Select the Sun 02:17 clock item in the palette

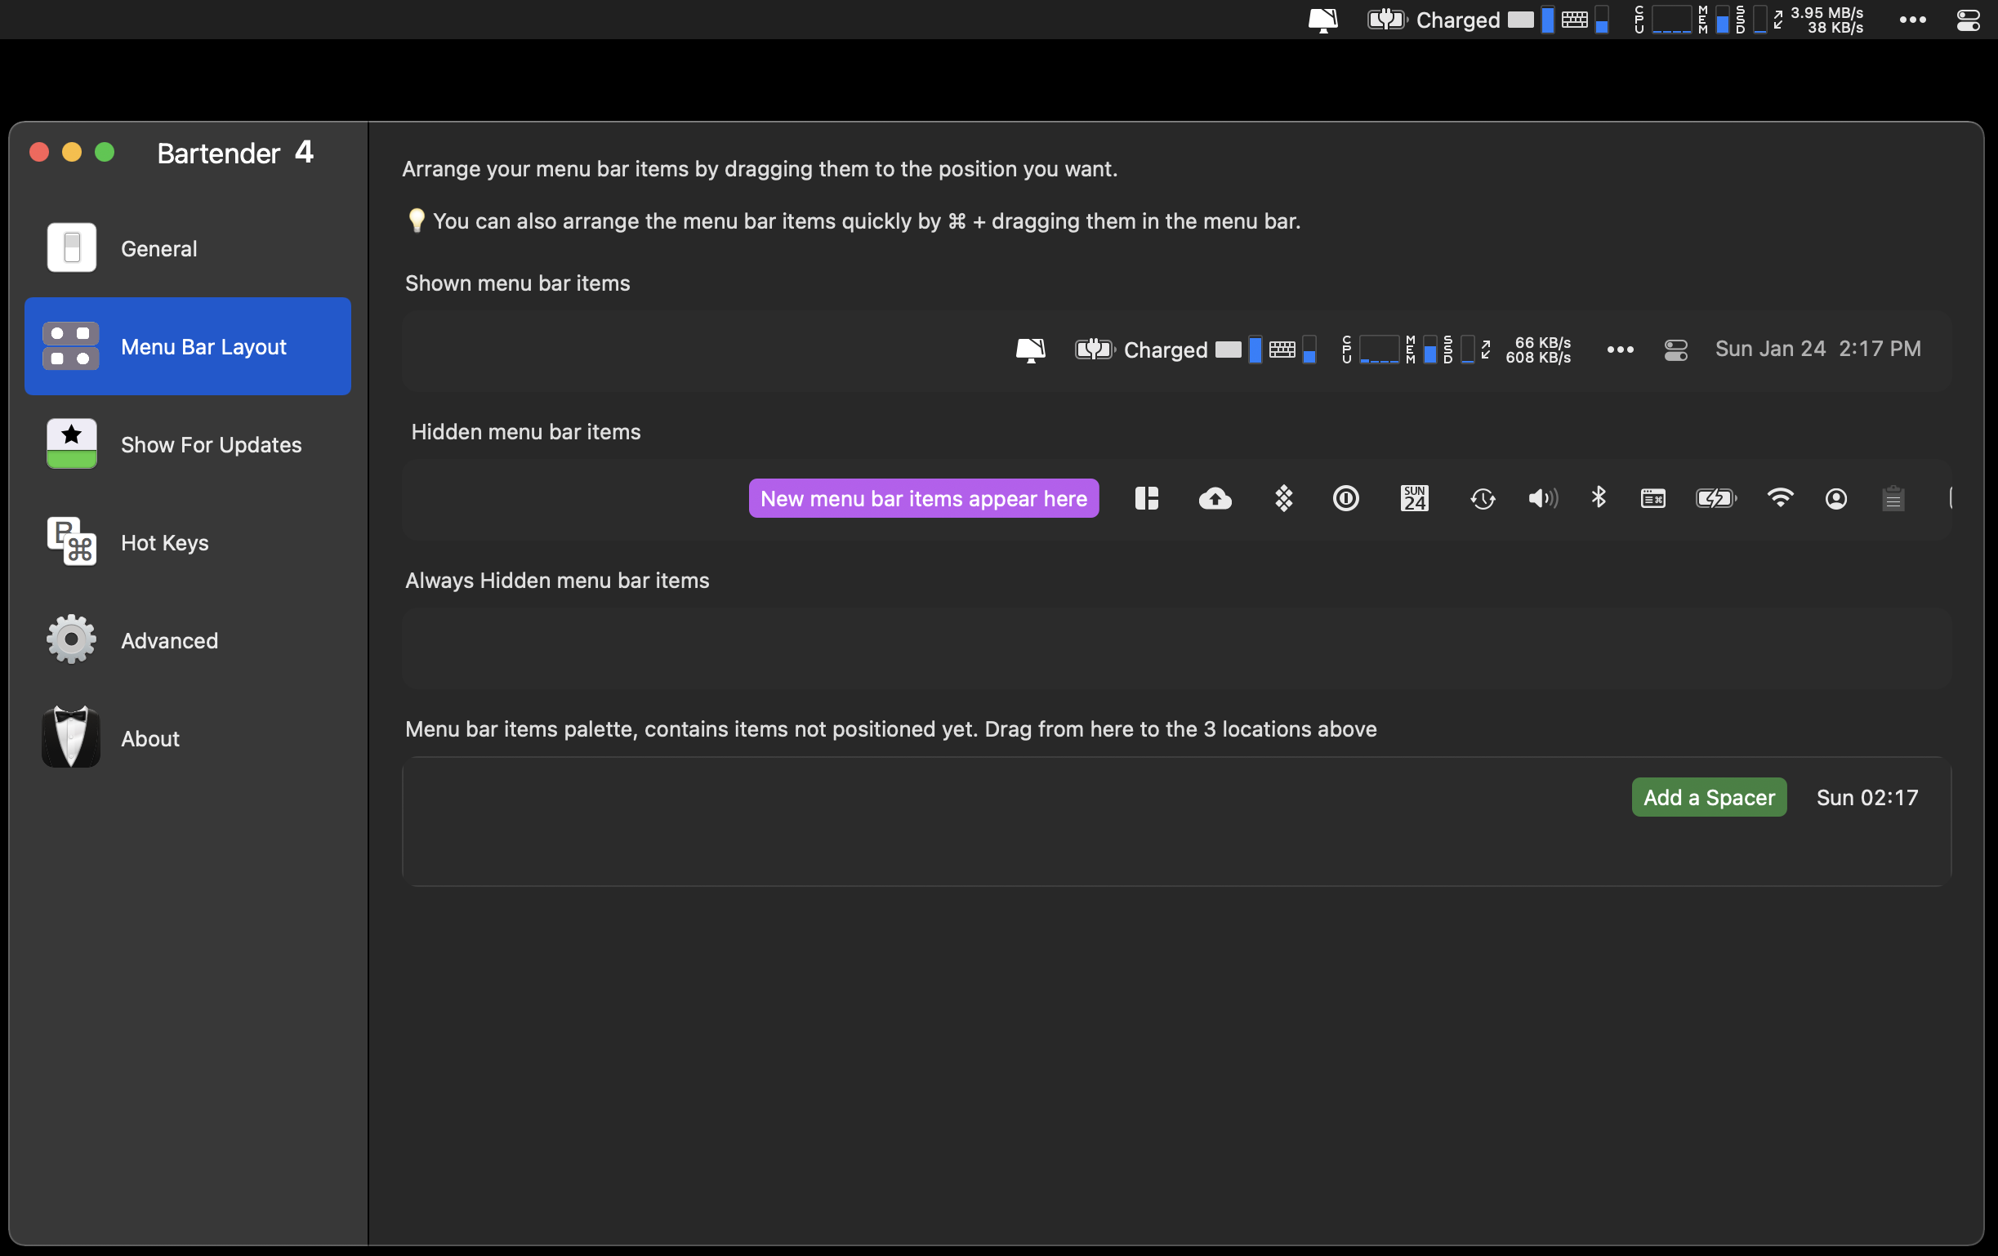click(x=1867, y=797)
